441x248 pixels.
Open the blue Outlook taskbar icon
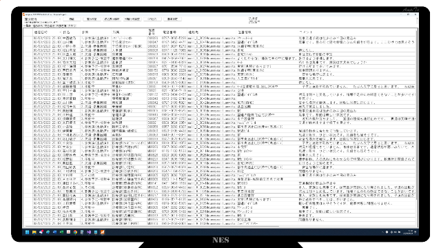(x=55, y=232)
